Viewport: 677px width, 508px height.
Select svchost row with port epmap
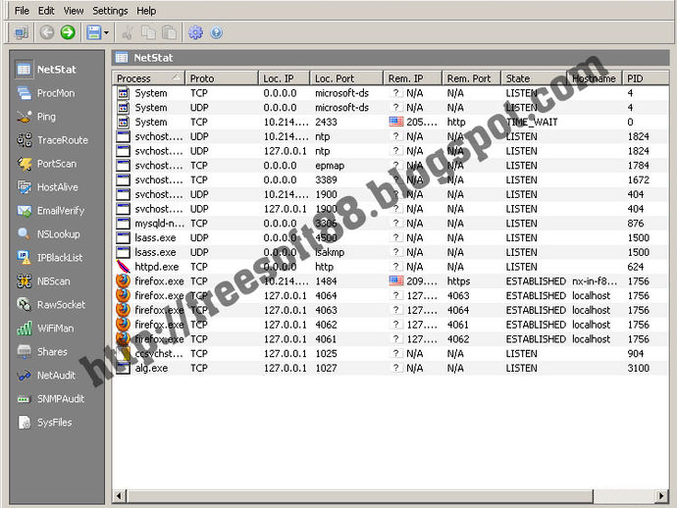(x=391, y=166)
